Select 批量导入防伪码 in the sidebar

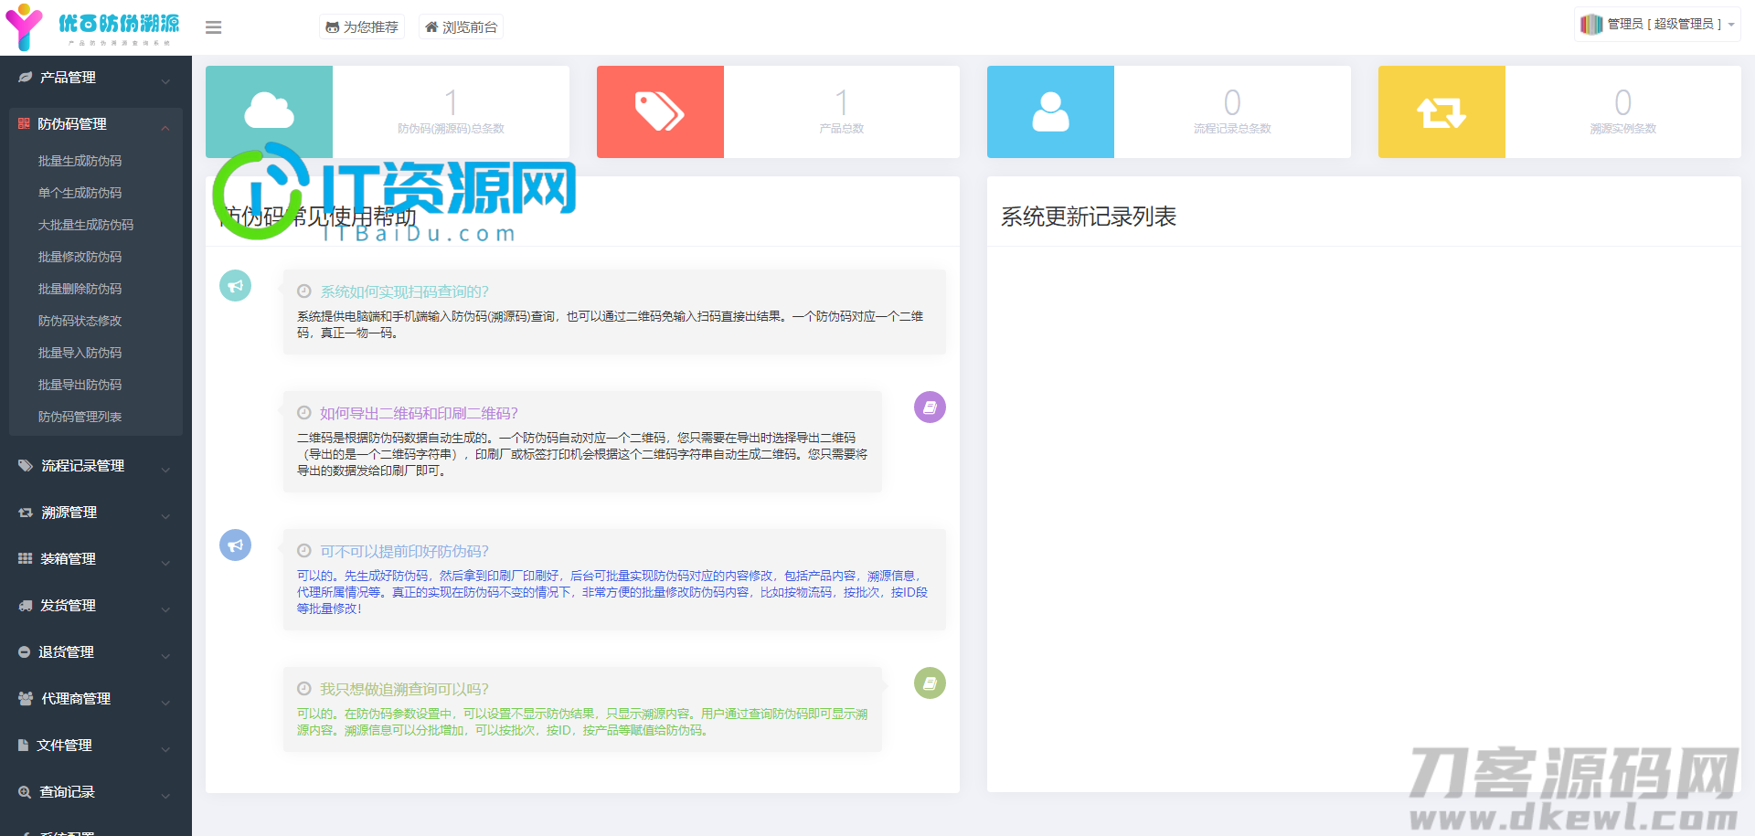(80, 353)
